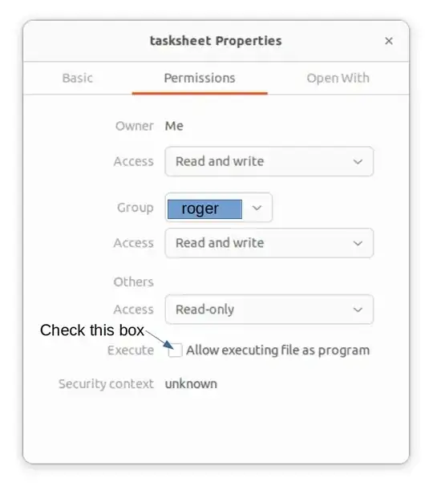The width and height of the screenshot is (433, 490).
Task: Click the blue highlighted roger text
Action: point(204,209)
